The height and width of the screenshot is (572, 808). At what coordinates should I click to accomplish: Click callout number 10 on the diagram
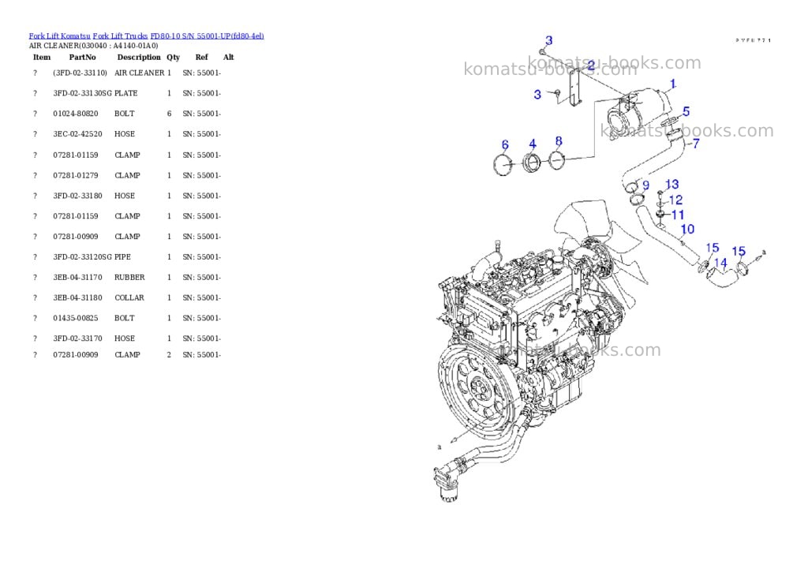(687, 229)
